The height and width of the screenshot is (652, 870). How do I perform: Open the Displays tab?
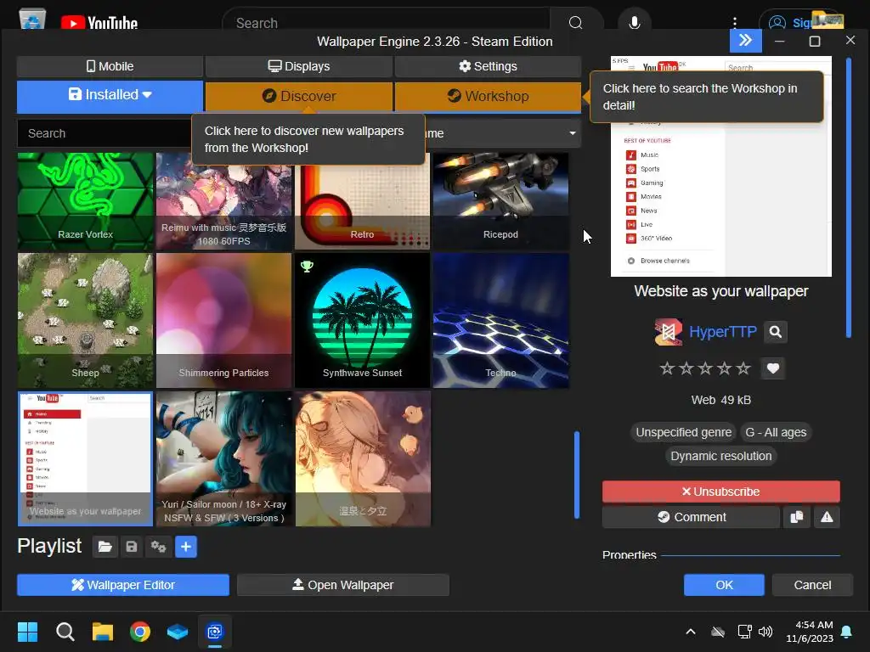299,66
